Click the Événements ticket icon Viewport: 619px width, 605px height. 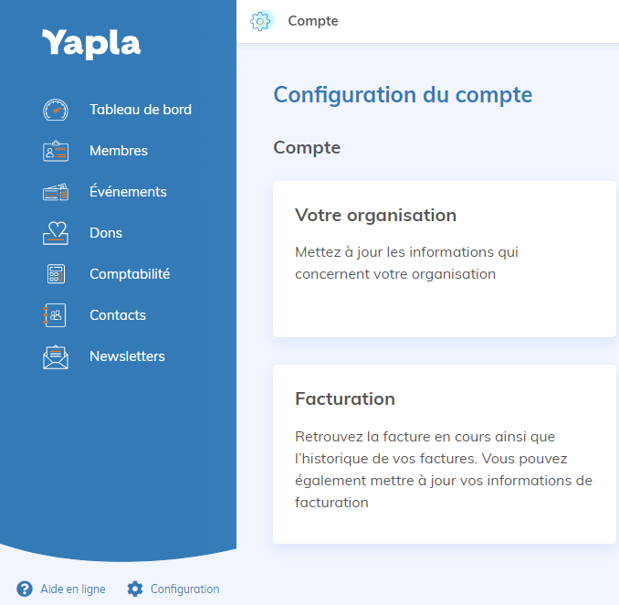[56, 192]
